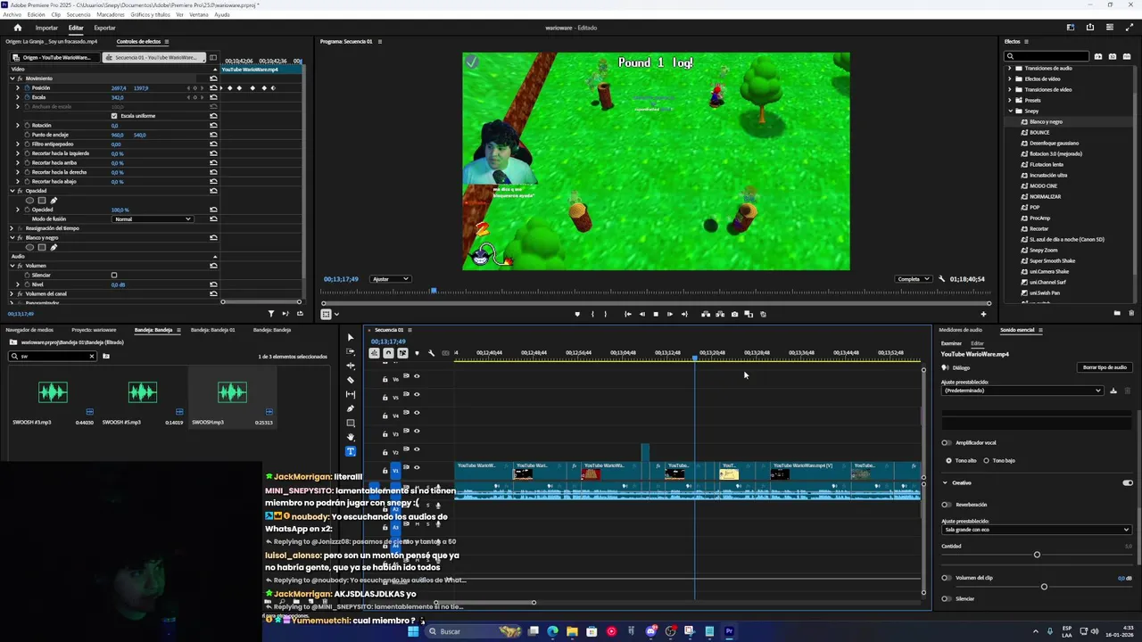Go to In point in Program monitor
The image size is (1142, 642).
pyautogui.click(x=627, y=314)
